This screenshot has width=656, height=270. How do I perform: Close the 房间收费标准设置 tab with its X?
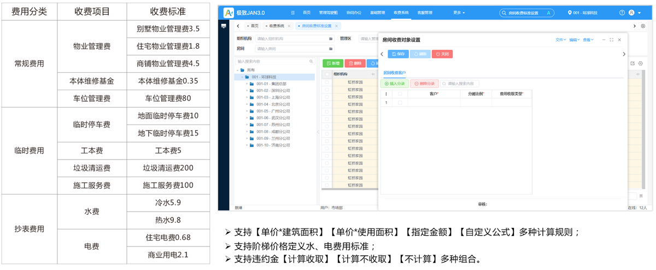click(337, 26)
